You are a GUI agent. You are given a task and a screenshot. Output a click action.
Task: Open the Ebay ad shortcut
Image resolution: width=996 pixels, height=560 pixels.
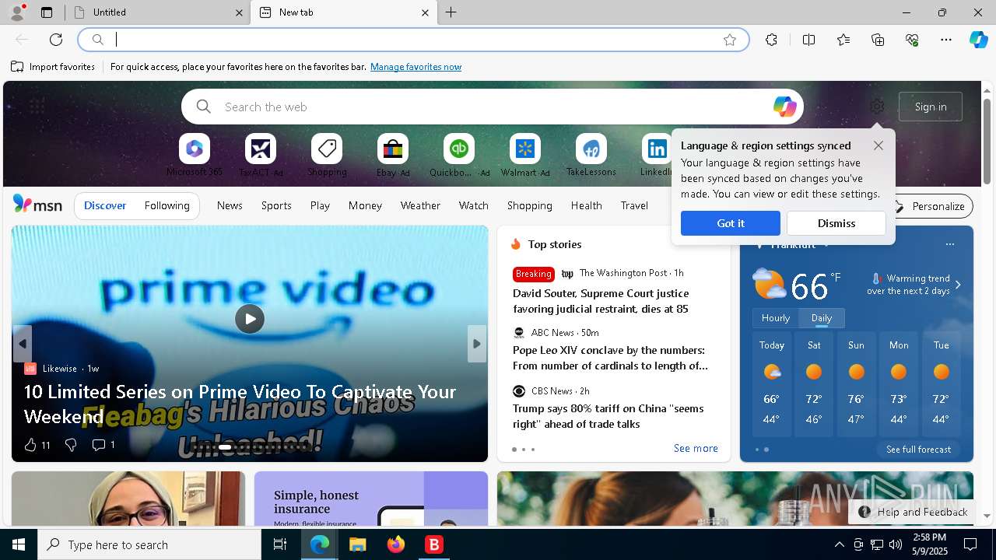click(x=393, y=156)
